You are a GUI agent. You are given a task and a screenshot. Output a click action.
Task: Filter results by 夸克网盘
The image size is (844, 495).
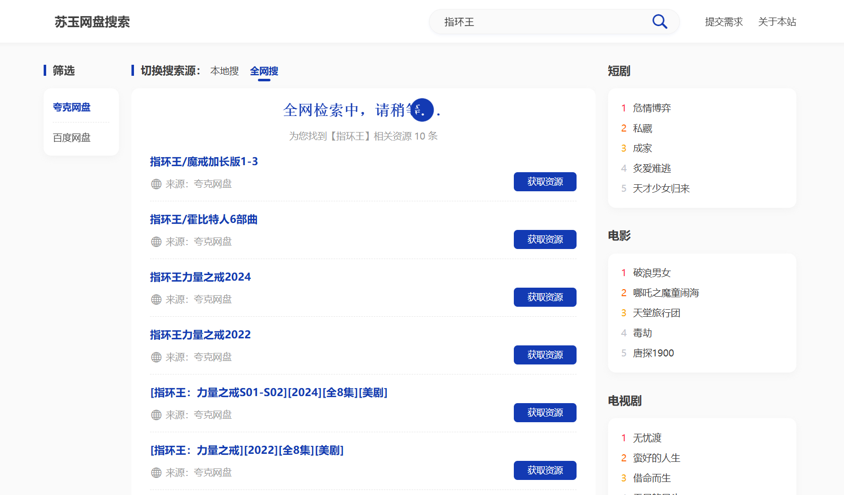pyautogui.click(x=72, y=107)
